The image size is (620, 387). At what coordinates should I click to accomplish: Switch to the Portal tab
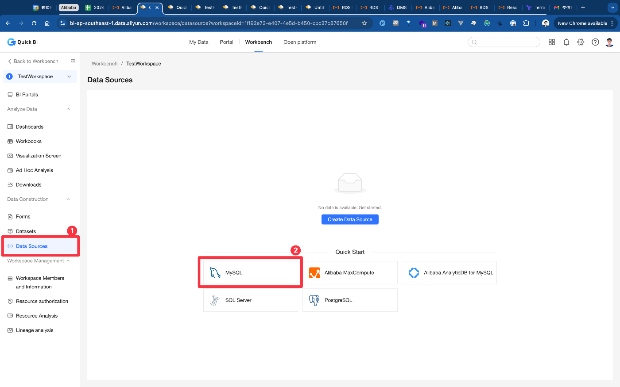(x=226, y=42)
